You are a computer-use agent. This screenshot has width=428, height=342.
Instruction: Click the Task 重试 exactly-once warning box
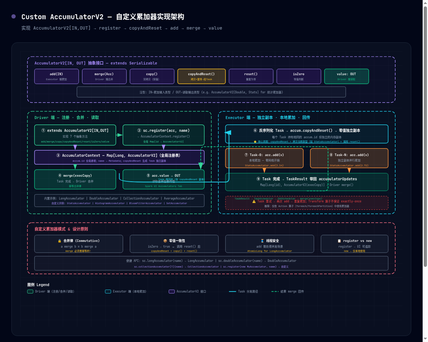307,203
